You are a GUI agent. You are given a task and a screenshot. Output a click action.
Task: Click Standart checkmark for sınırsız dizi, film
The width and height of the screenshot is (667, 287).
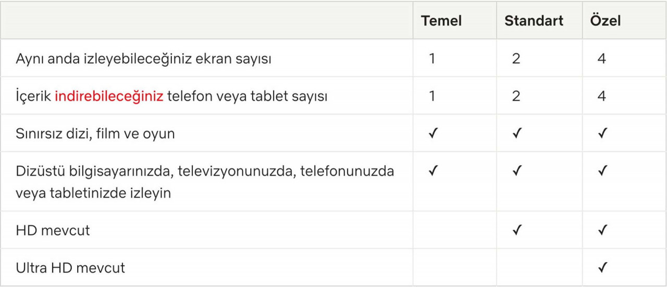point(516,133)
